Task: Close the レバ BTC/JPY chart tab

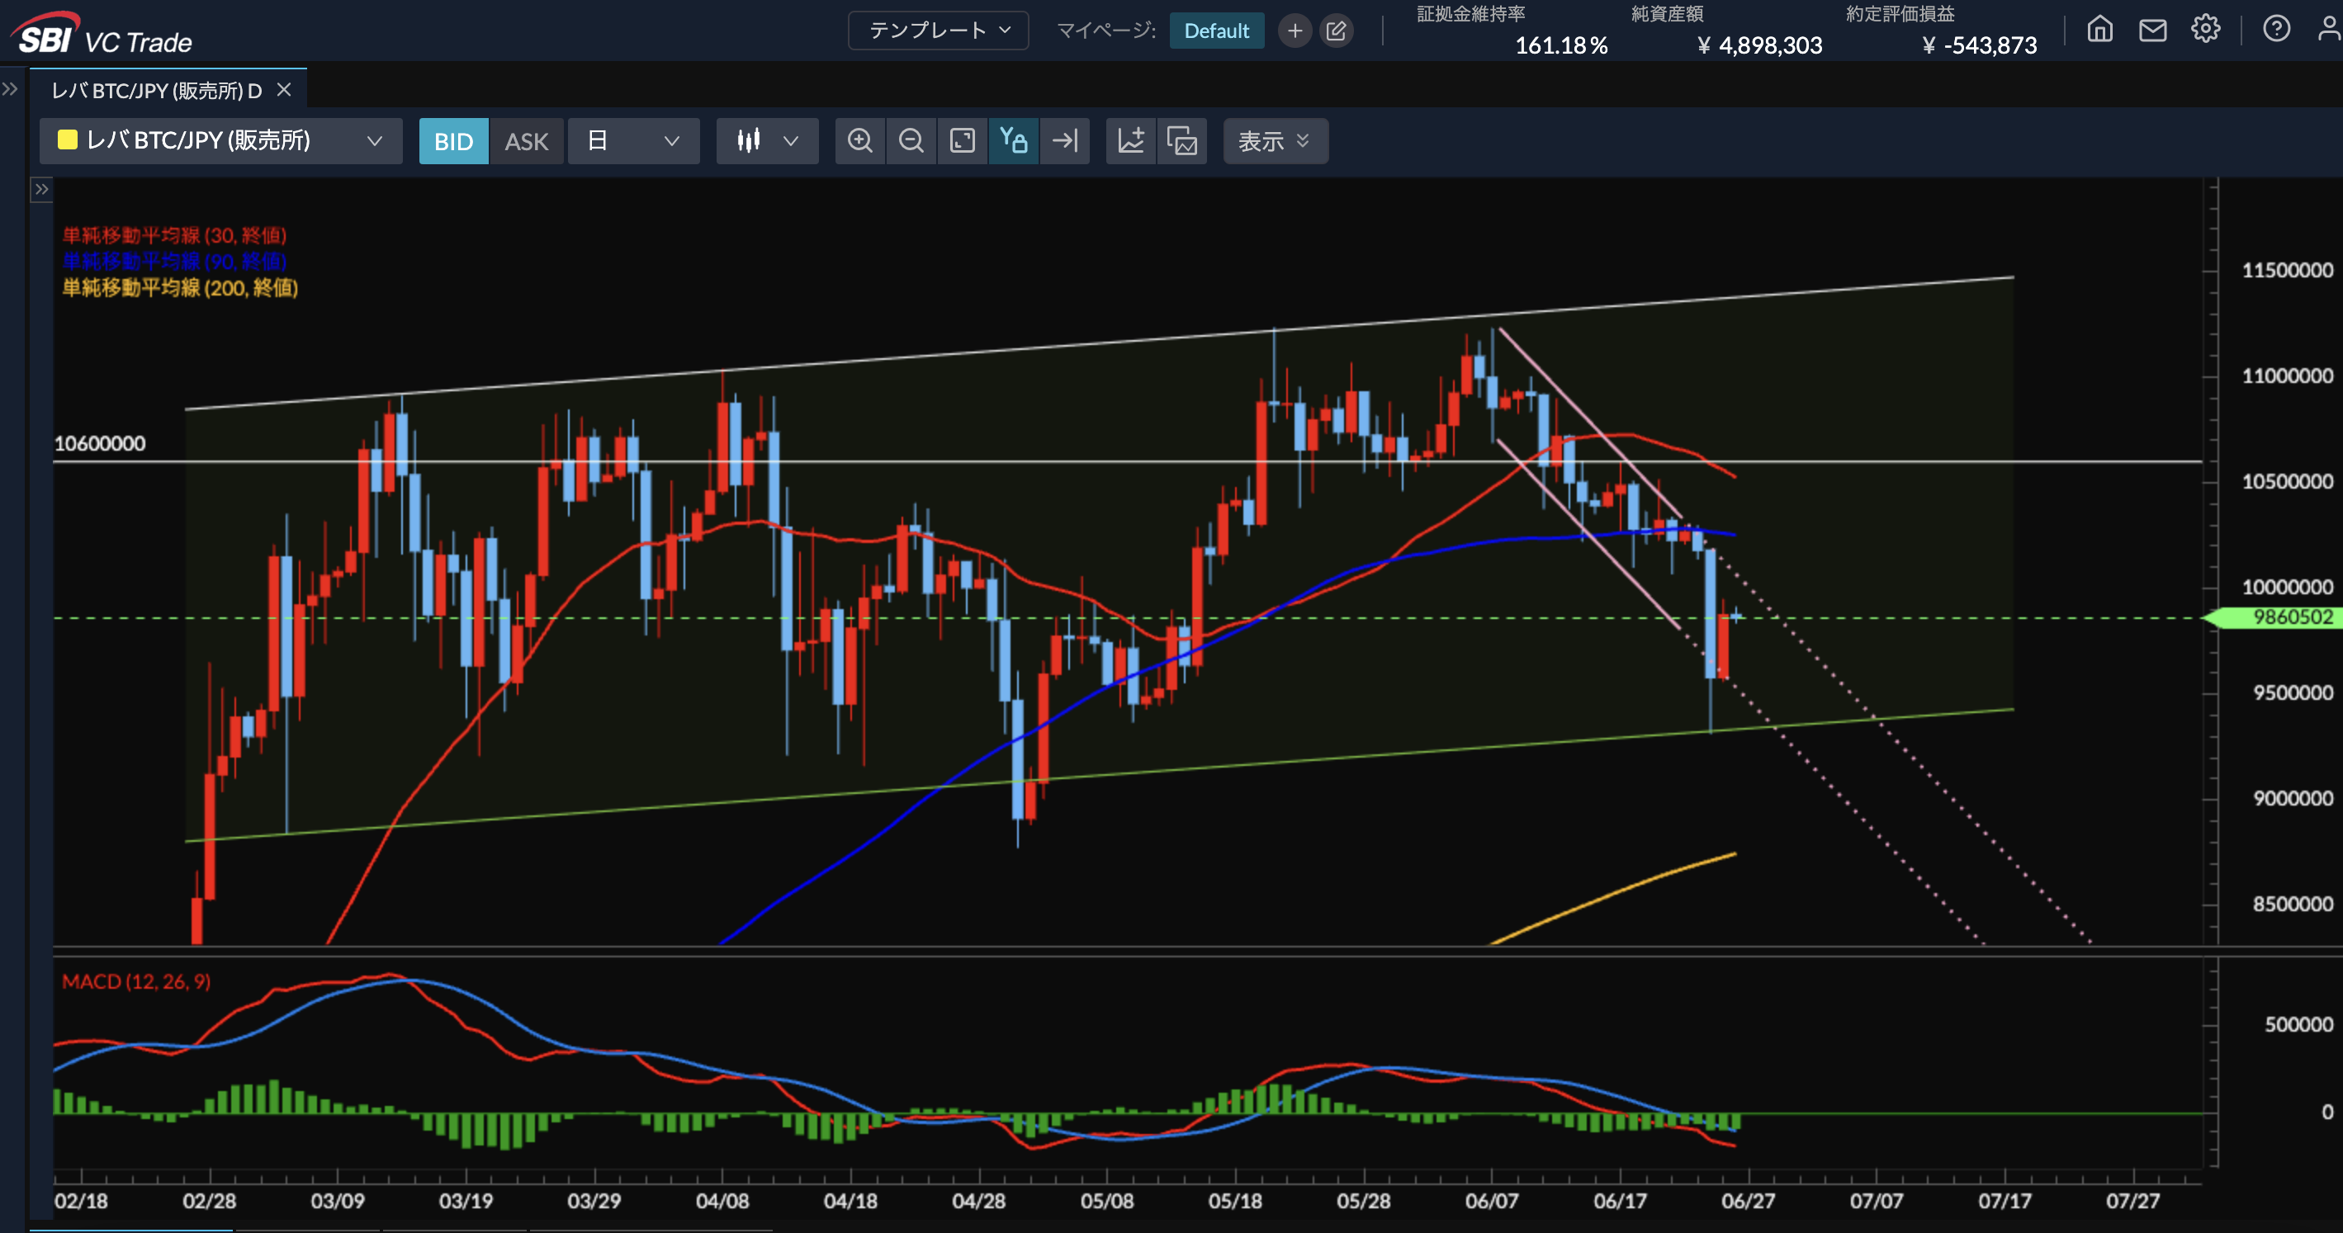Action: pos(284,89)
